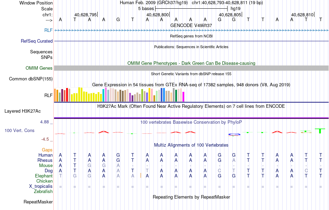Click Short Genetic Variants from dbSNP title
329x210 pixels.
pyautogui.click(x=191, y=74)
